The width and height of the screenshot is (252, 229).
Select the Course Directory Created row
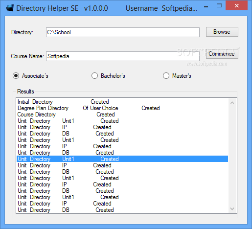[x=122, y=114]
